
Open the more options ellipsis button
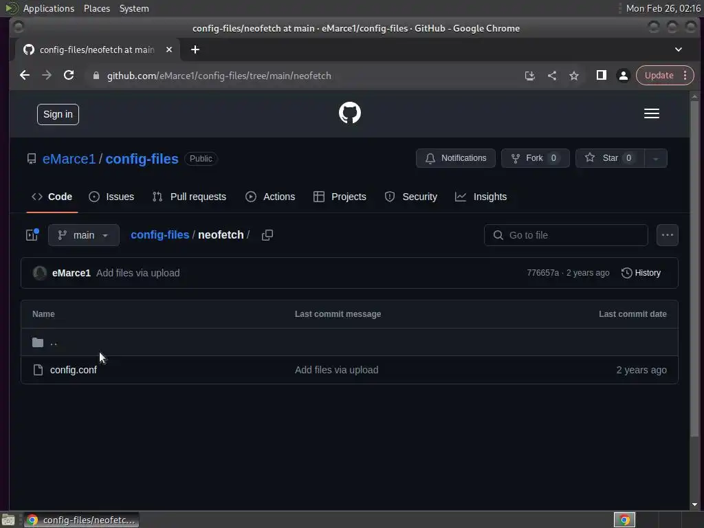point(667,235)
